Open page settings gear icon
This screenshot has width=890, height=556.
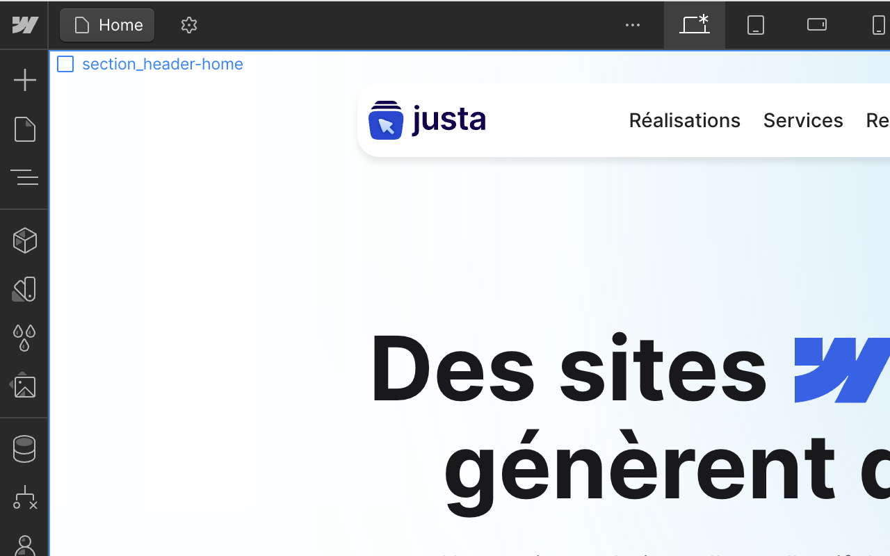(x=189, y=25)
